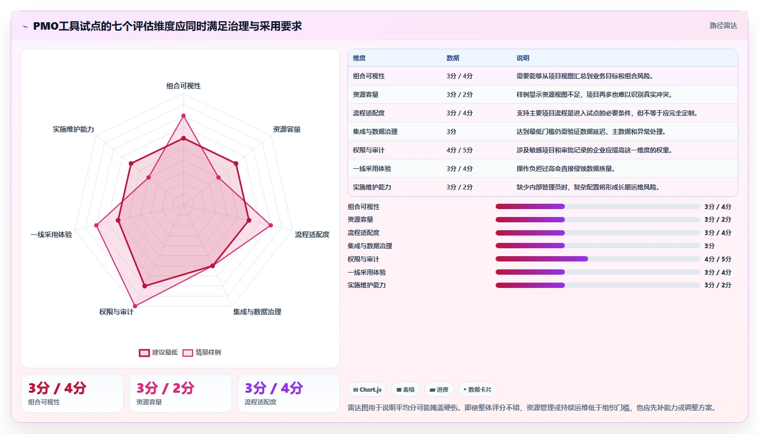The image size is (759, 434).
Task: Click the 实施维护能力 progress bar
Action: coord(598,285)
